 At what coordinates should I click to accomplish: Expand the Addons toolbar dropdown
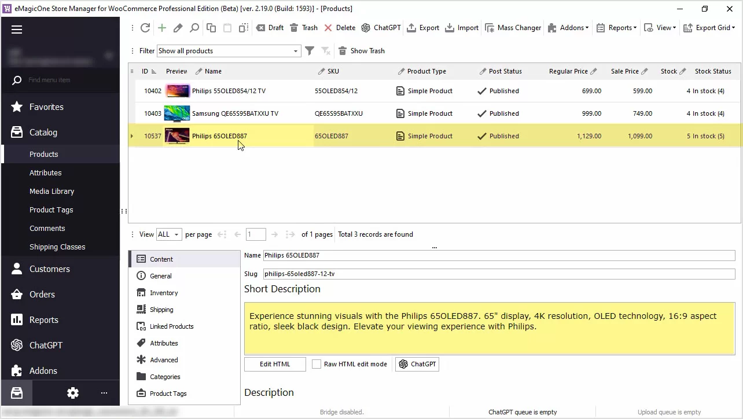[x=567, y=28]
